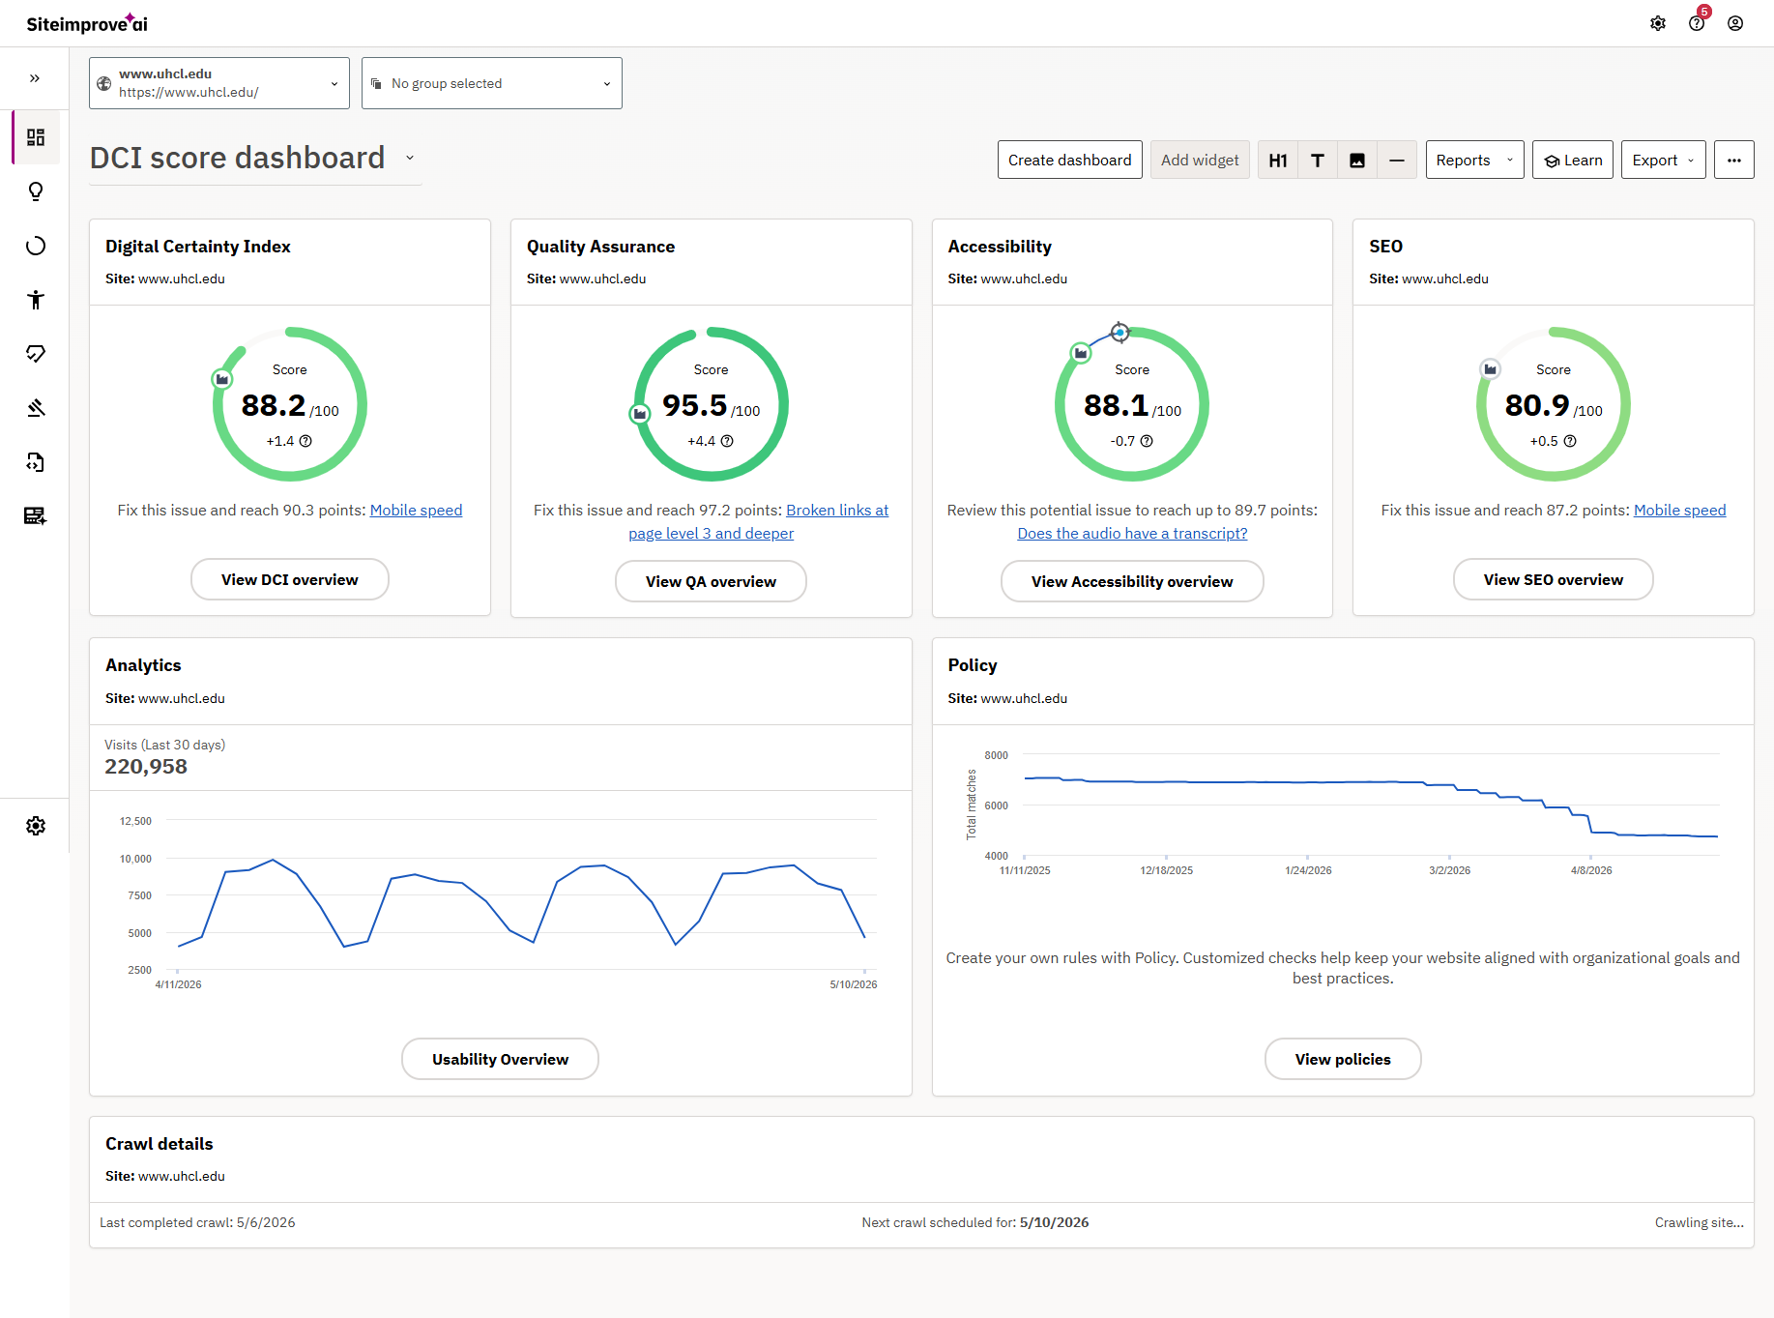The width and height of the screenshot is (1774, 1318).
Task: Click Add widget button
Action: (1200, 160)
